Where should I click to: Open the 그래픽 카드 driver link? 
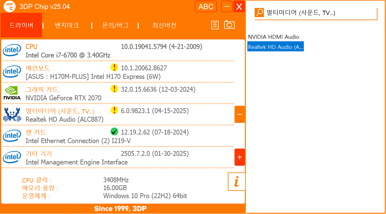(x=42, y=89)
